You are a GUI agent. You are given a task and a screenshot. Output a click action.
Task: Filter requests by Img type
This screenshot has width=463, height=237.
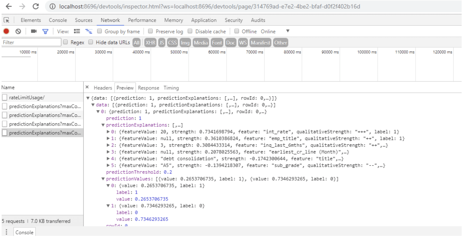click(x=185, y=43)
